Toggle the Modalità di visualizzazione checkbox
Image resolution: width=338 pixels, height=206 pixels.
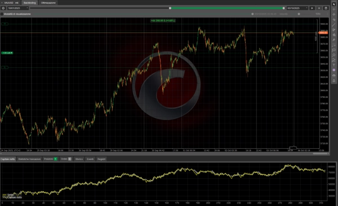coord(2,14)
